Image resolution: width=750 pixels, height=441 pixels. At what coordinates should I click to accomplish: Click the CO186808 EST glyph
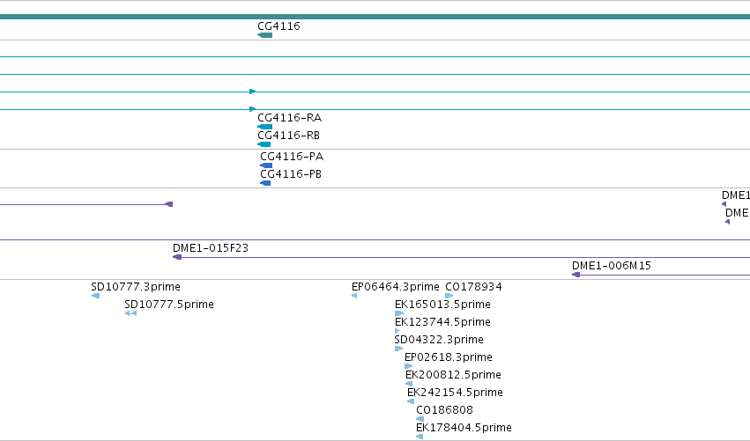coord(420,419)
